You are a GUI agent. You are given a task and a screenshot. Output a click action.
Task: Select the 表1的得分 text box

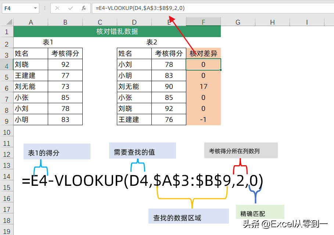coord(57,152)
